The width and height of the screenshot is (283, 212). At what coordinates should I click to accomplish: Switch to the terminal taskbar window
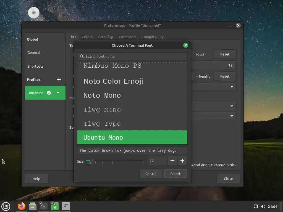tap(43, 206)
